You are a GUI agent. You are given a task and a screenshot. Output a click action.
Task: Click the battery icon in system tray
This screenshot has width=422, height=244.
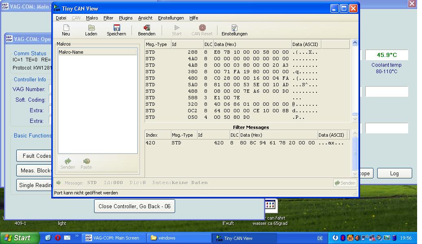394,238
